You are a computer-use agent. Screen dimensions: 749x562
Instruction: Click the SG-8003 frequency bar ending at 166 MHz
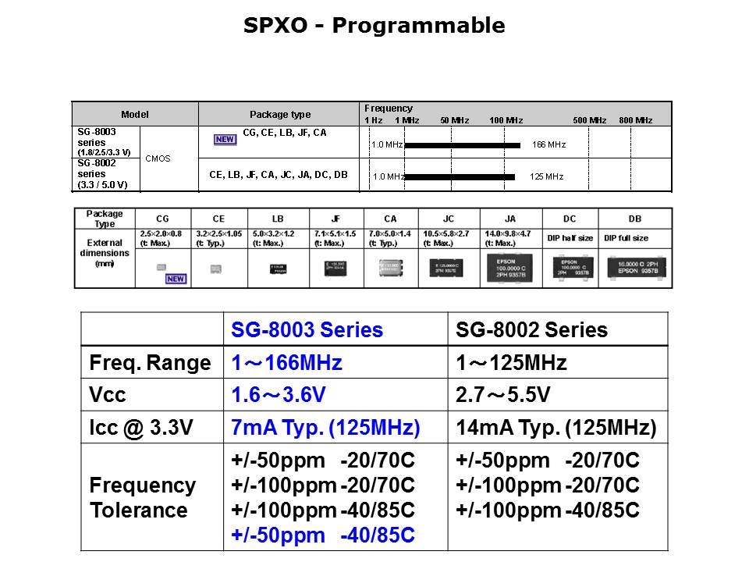coord(462,145)
